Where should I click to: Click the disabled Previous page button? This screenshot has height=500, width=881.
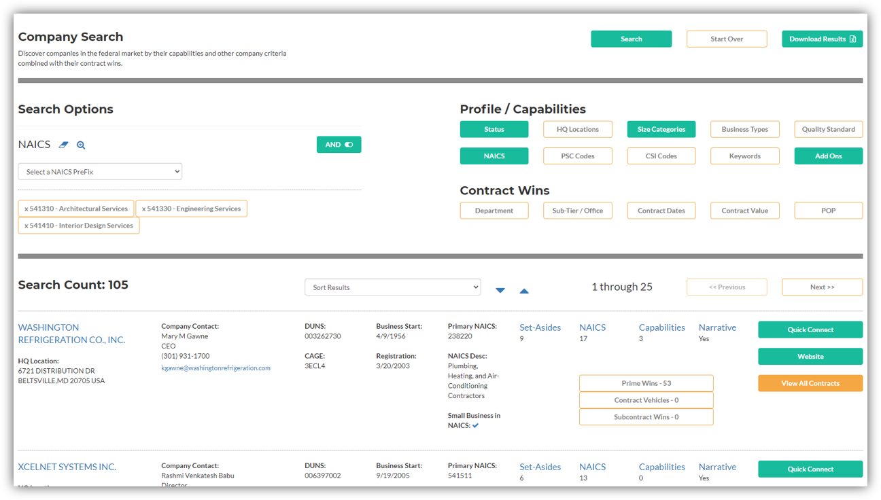(x=727, y=287)
